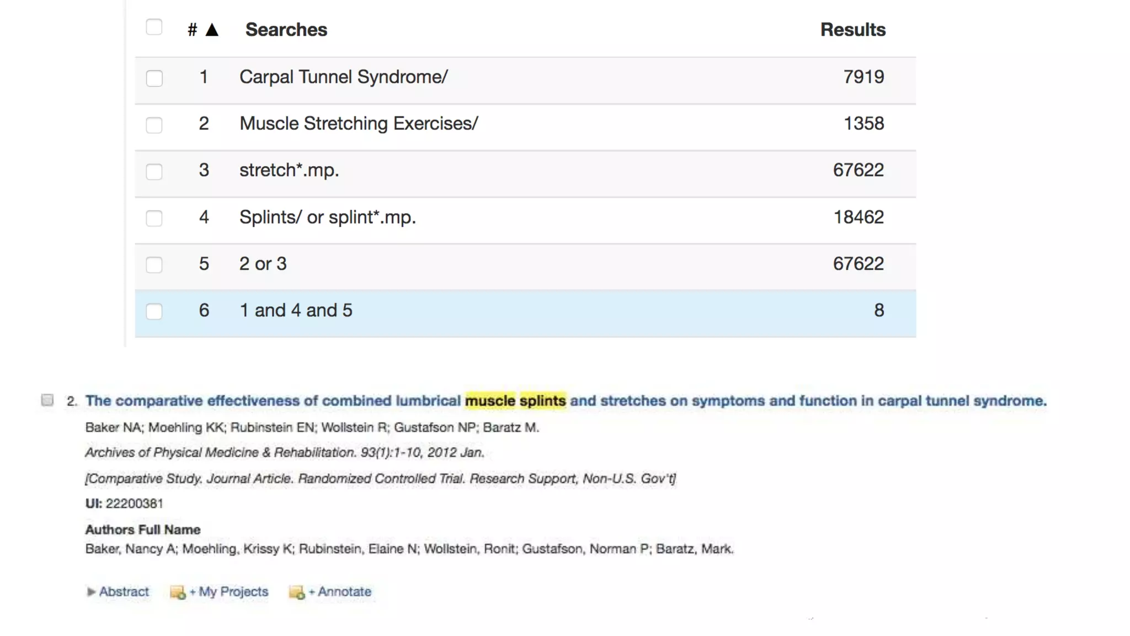
Task: Open the lumbrical muscle splints article title
Action: [x=565, y=401]
